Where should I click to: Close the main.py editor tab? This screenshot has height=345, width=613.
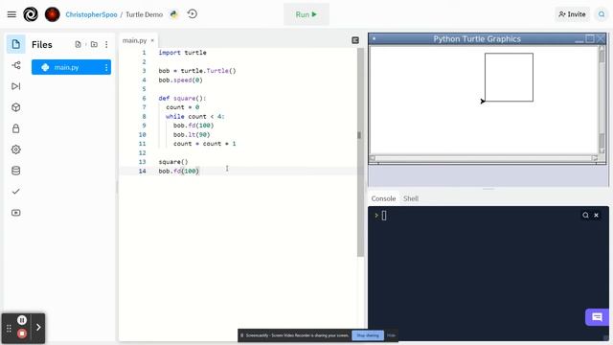point(152,40)
